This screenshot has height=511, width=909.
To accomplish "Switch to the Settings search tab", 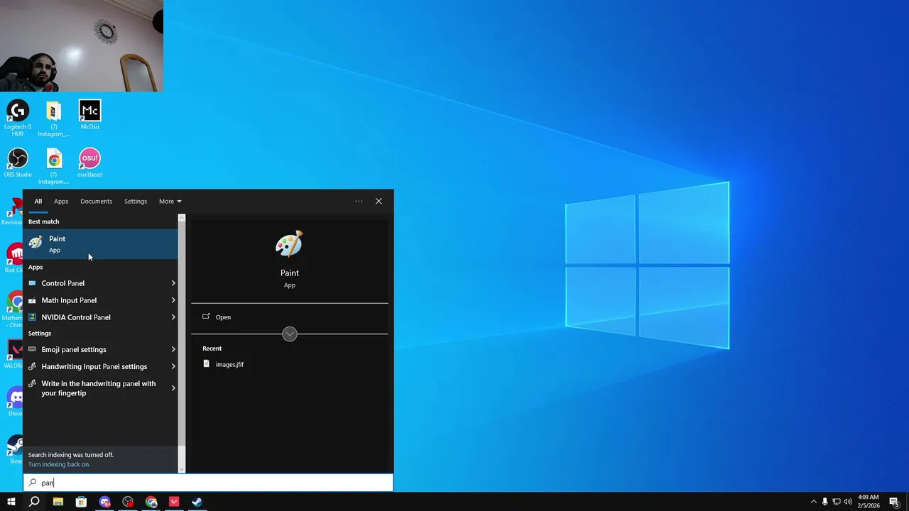I will pos(136,202).
